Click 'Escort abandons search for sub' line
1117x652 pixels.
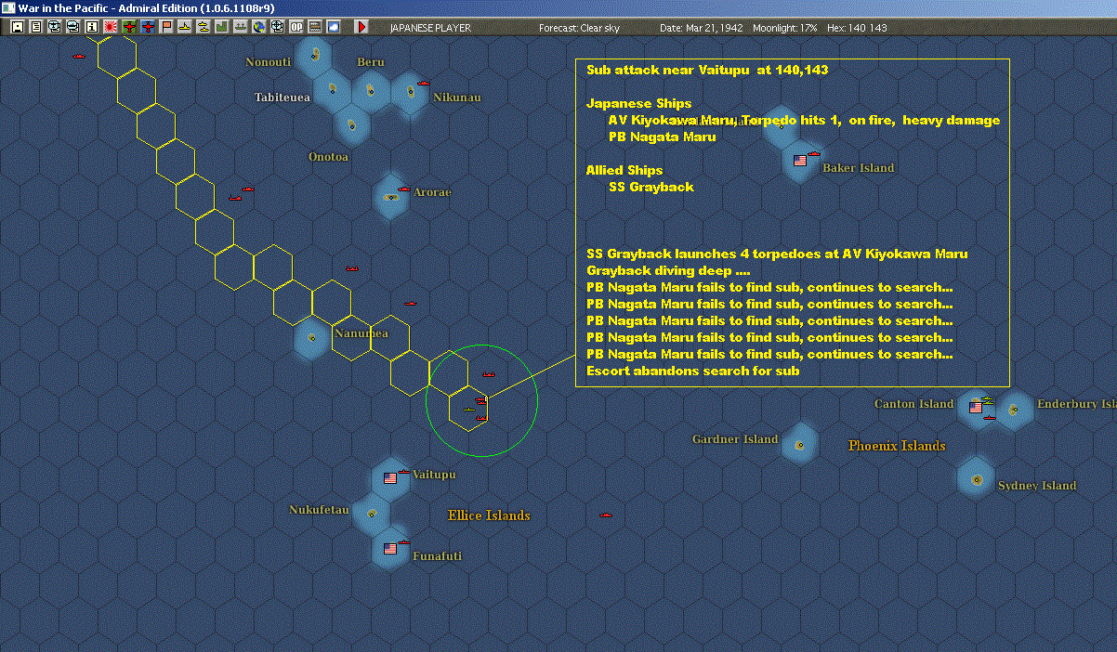(693, 371)
